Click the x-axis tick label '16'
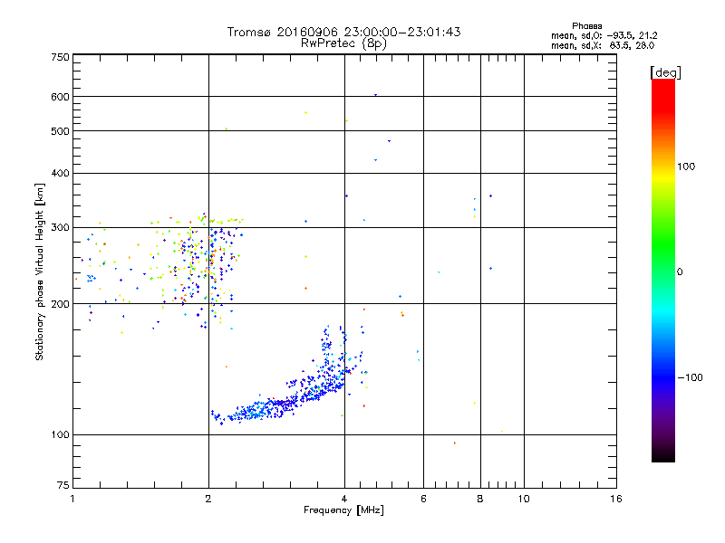Image resolution: width=725 pixels, height=543 pixels. (616, 499)
